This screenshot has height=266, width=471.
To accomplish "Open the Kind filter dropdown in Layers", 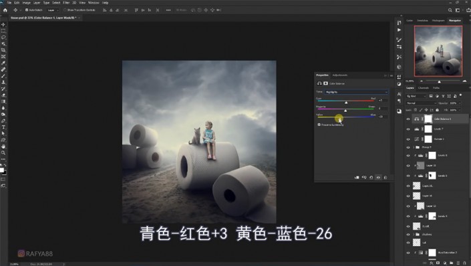I will (x=416, y=96).
